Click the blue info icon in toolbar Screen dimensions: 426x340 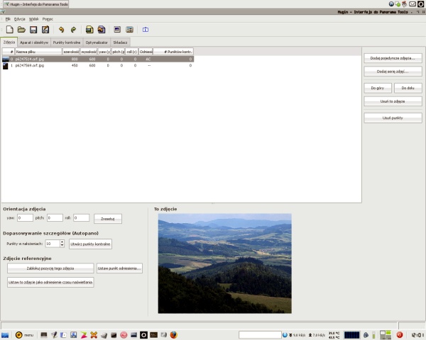[x=146, y=30]
